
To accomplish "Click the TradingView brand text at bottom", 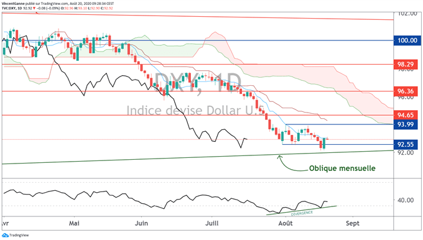I will 19,235.
